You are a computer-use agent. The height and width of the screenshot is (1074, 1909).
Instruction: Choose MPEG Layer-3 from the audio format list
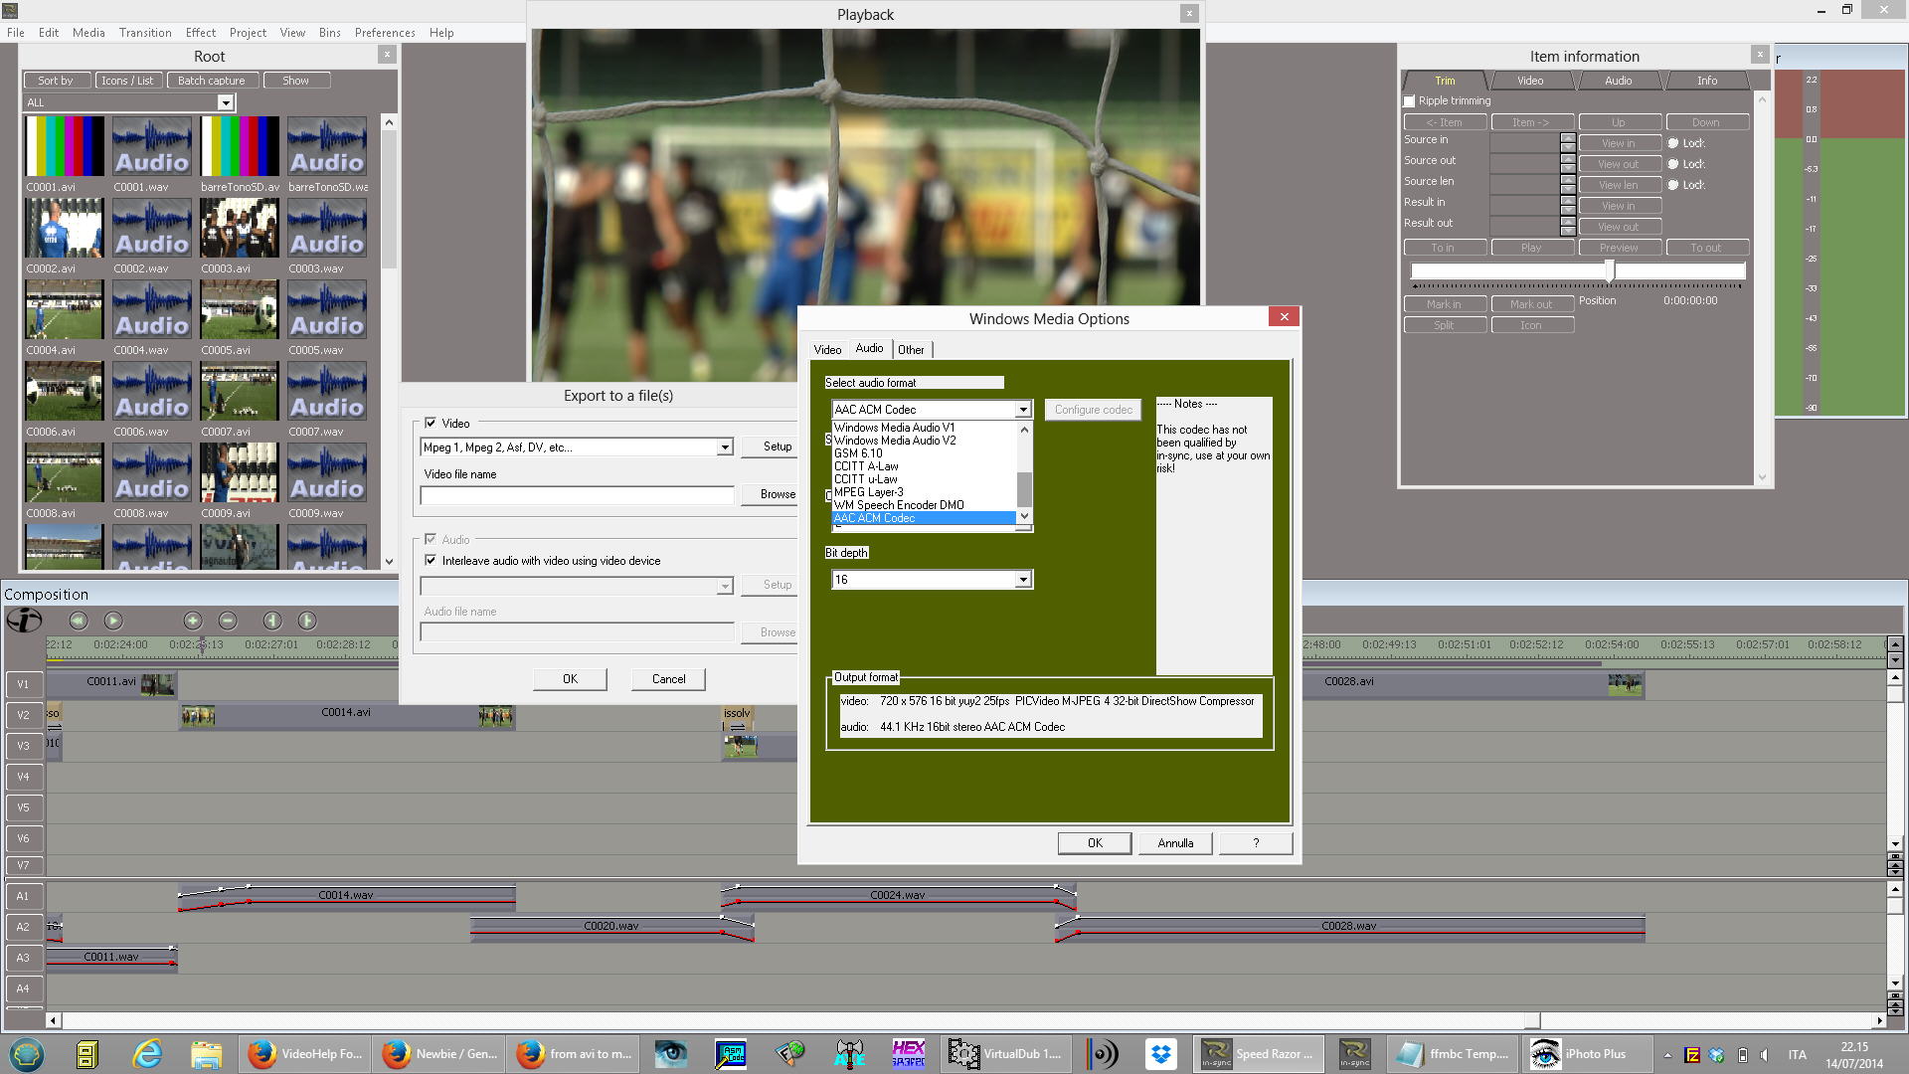[x=869, y=492]
